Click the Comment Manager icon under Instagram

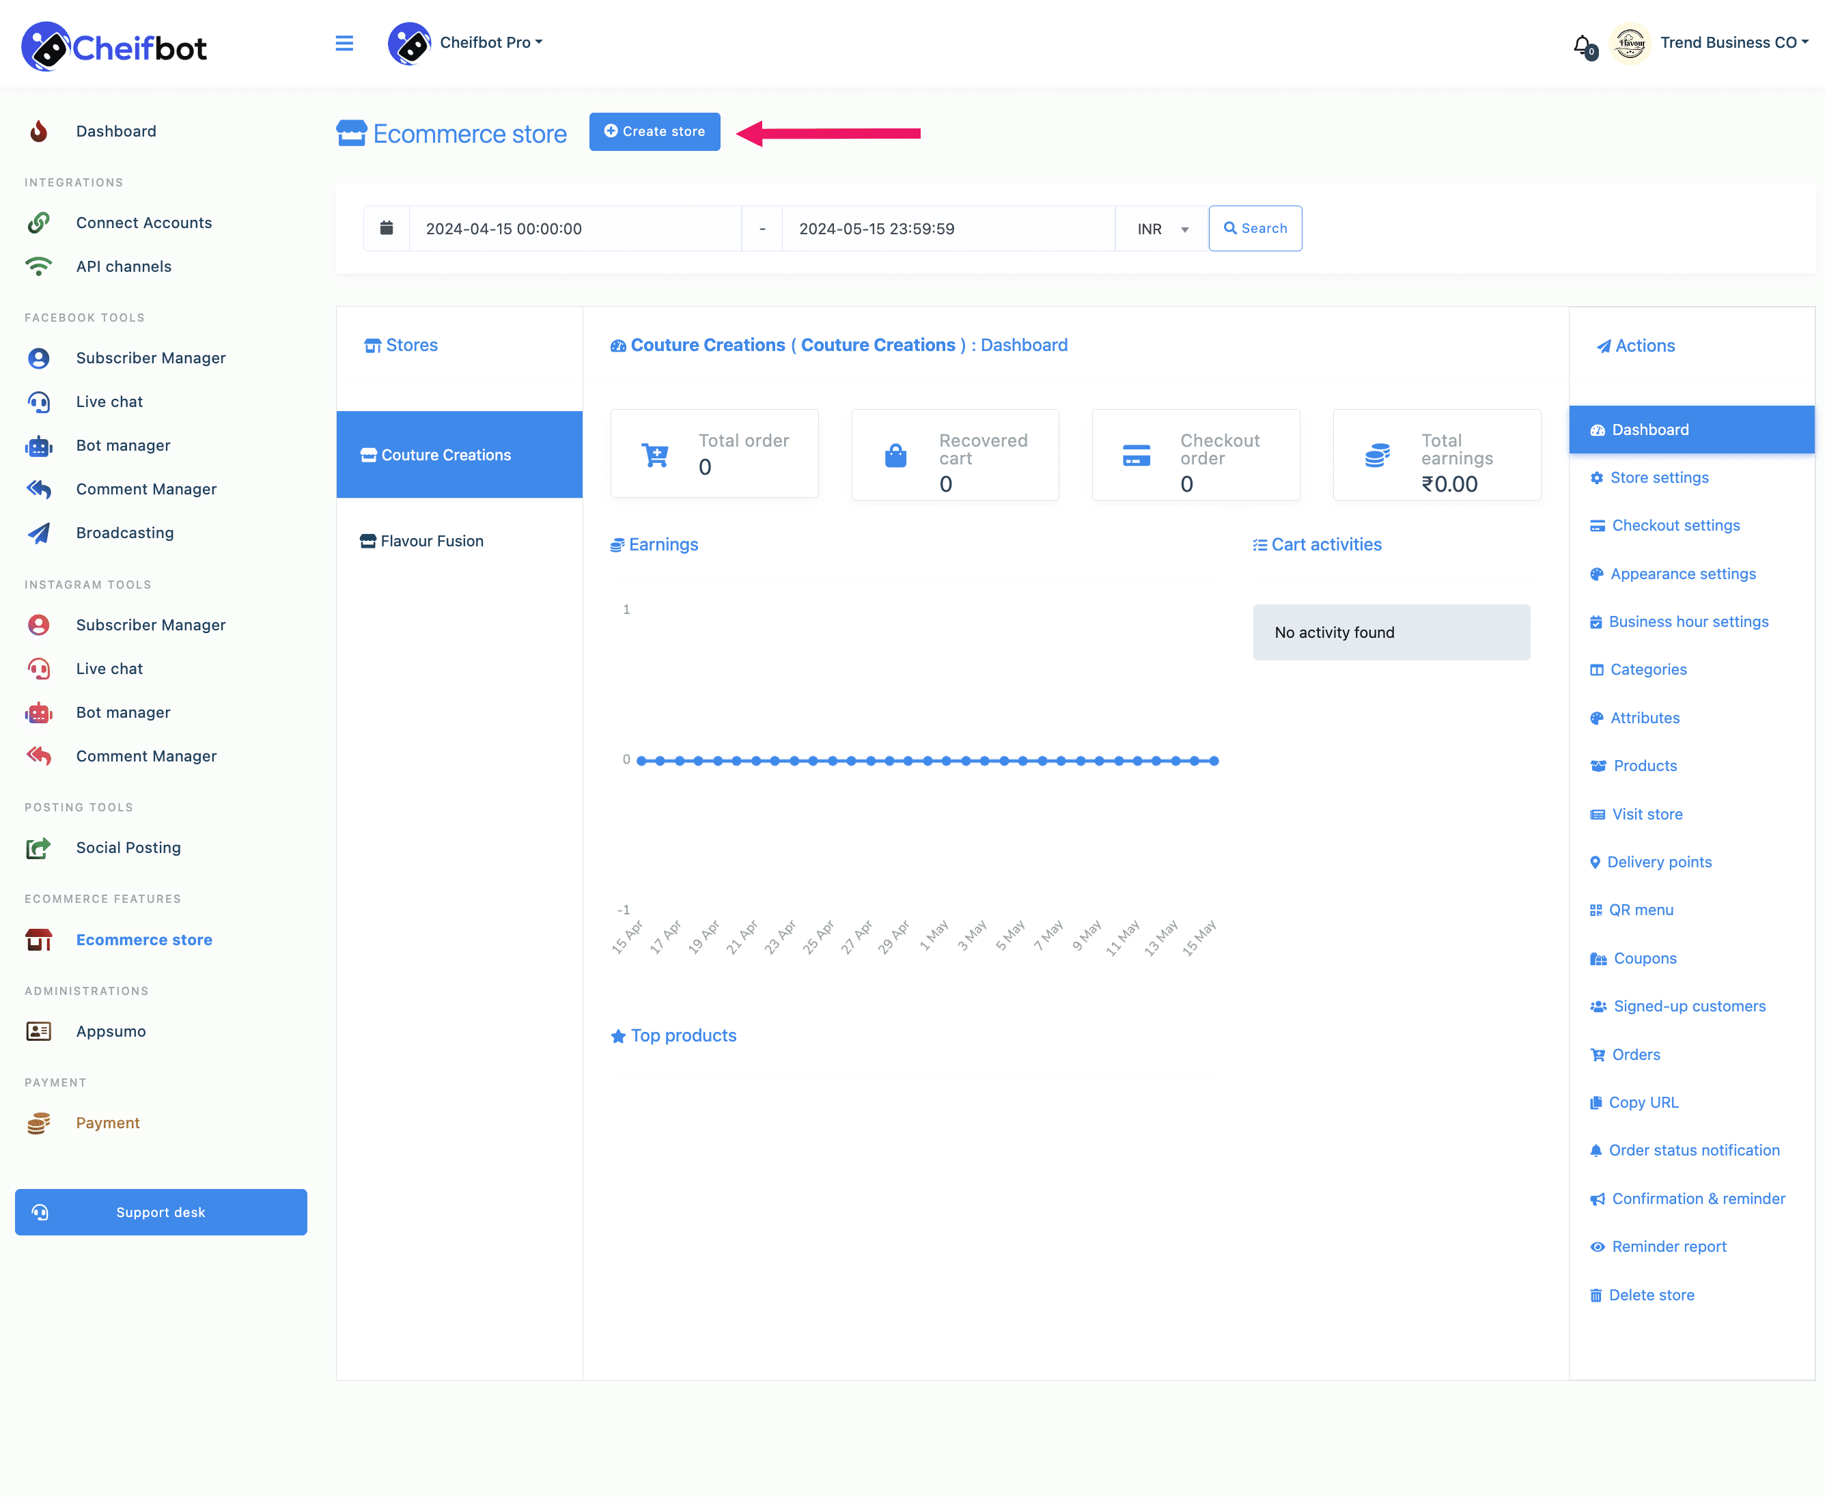click(40, 755)
